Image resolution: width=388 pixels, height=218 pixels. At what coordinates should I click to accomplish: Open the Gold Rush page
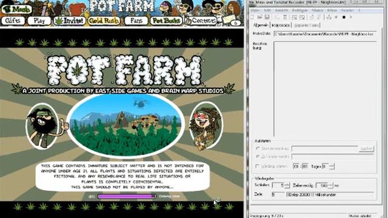pos(104,21)
